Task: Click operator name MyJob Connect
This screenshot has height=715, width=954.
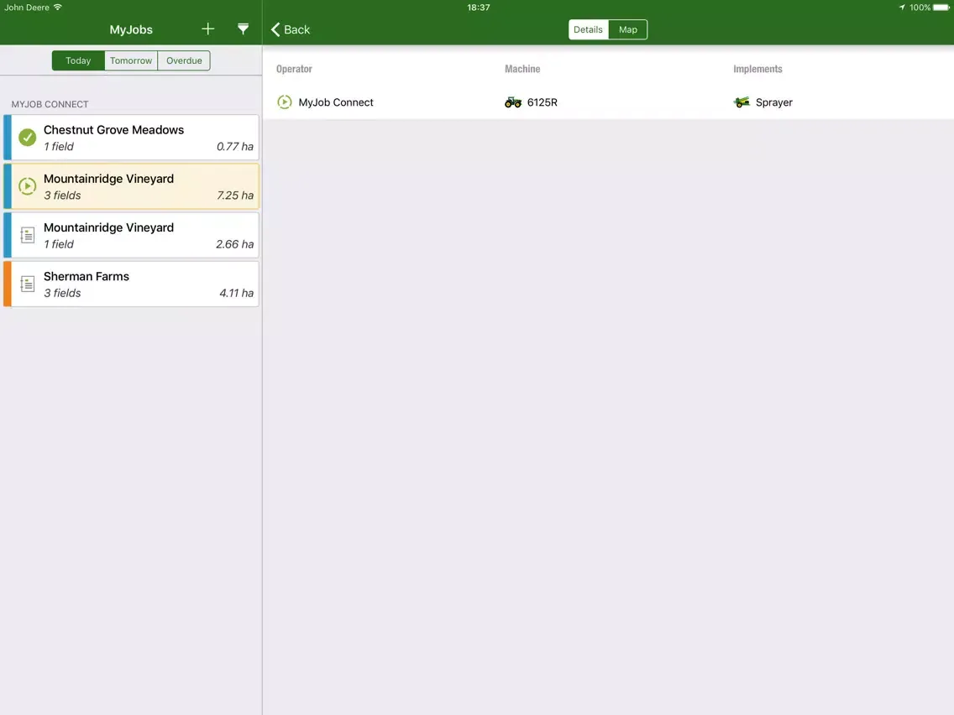Action: click(x=336, y=102)
